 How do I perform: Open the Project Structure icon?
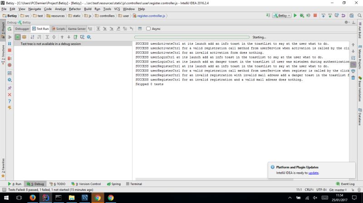pos(351,15)
